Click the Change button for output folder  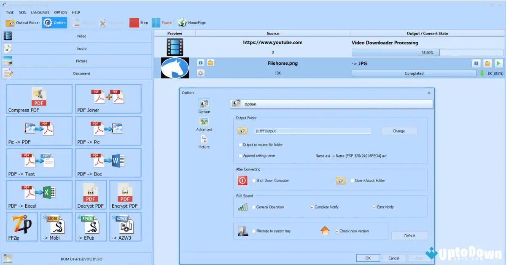coord(398,131)
